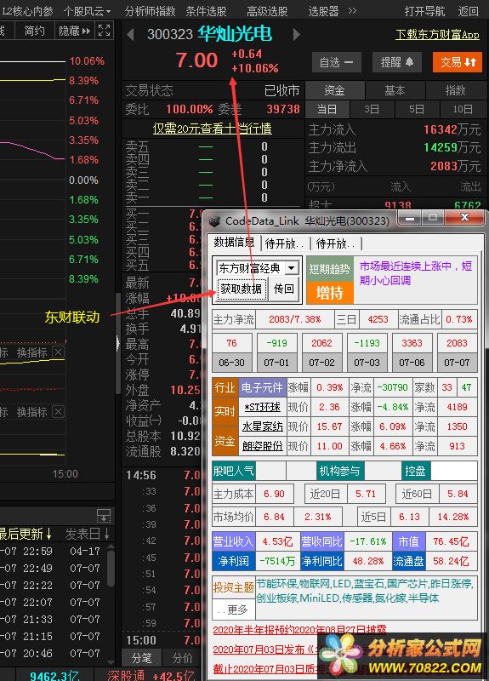This screenshot has height=681, width=489.
Task: Click 控盘 label
Action: (415, 471)
